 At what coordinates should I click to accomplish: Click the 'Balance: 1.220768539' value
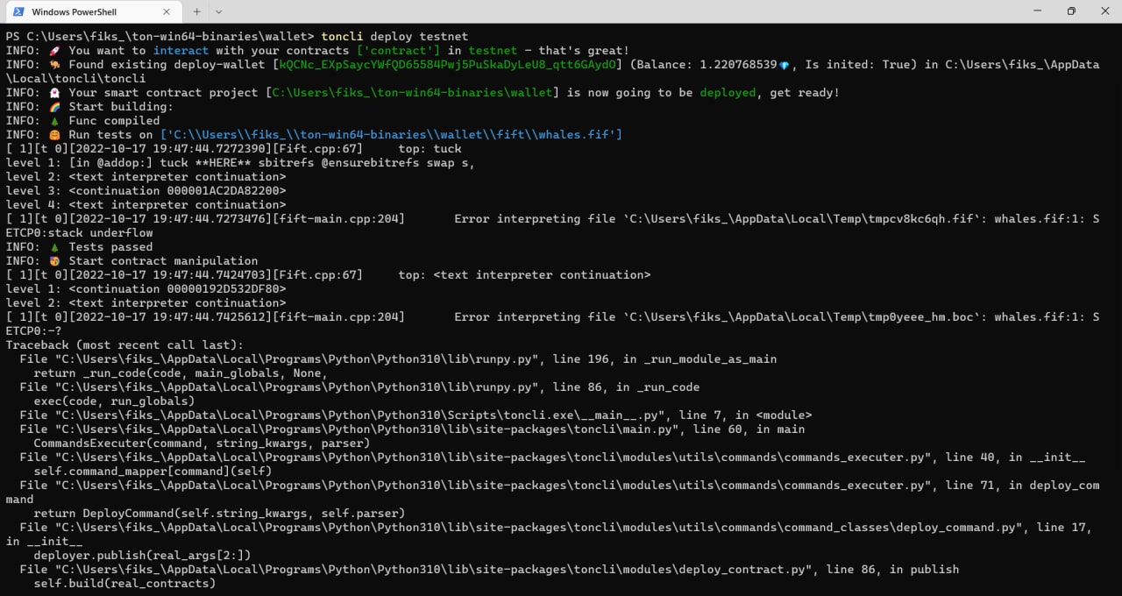(x=707, y=65)
